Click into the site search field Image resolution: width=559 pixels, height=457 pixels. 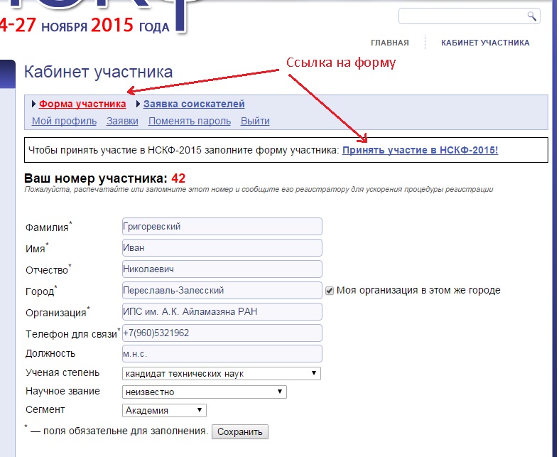click(x=462, y=16)
